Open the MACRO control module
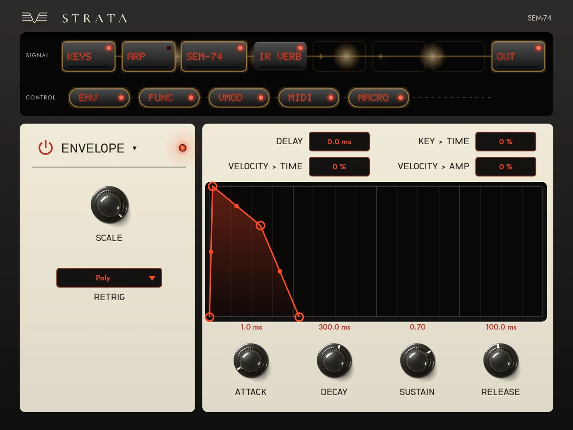The width and height of the screenshot is (573, 430). 379,98
